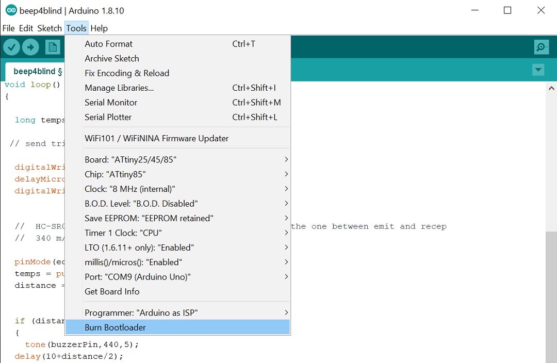Click the editor vertical scrollbar thumb
557x363 pixels.
551,296
